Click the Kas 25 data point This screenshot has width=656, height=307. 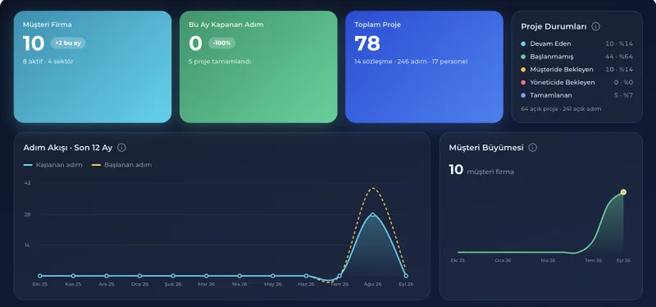coord(73,276)
